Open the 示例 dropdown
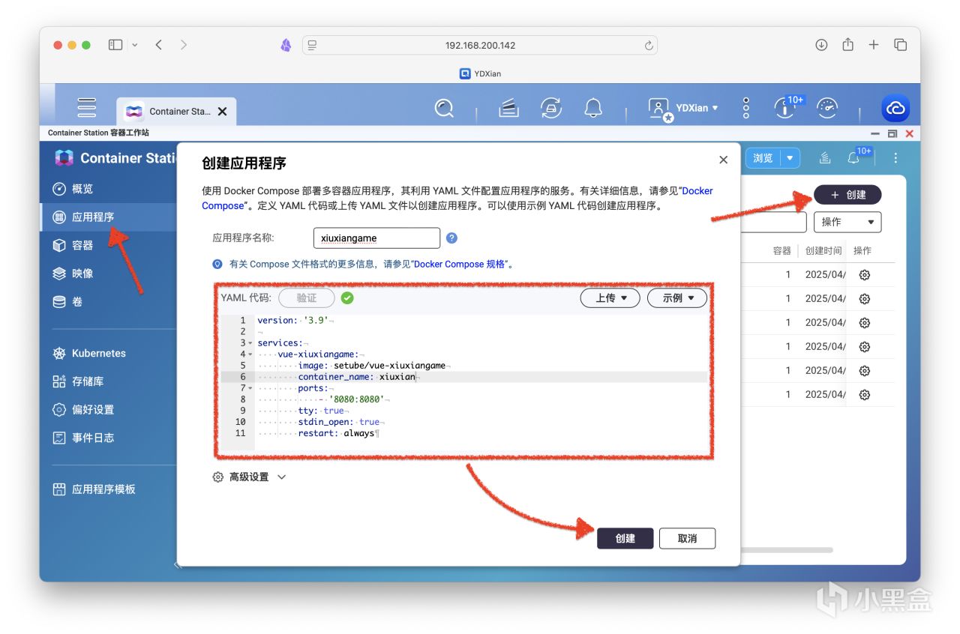 click(676, 298)
